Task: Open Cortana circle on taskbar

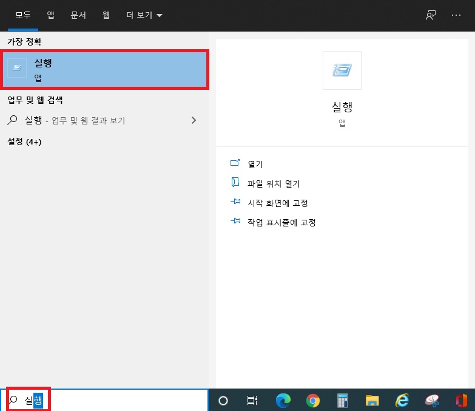Action: 223,401
